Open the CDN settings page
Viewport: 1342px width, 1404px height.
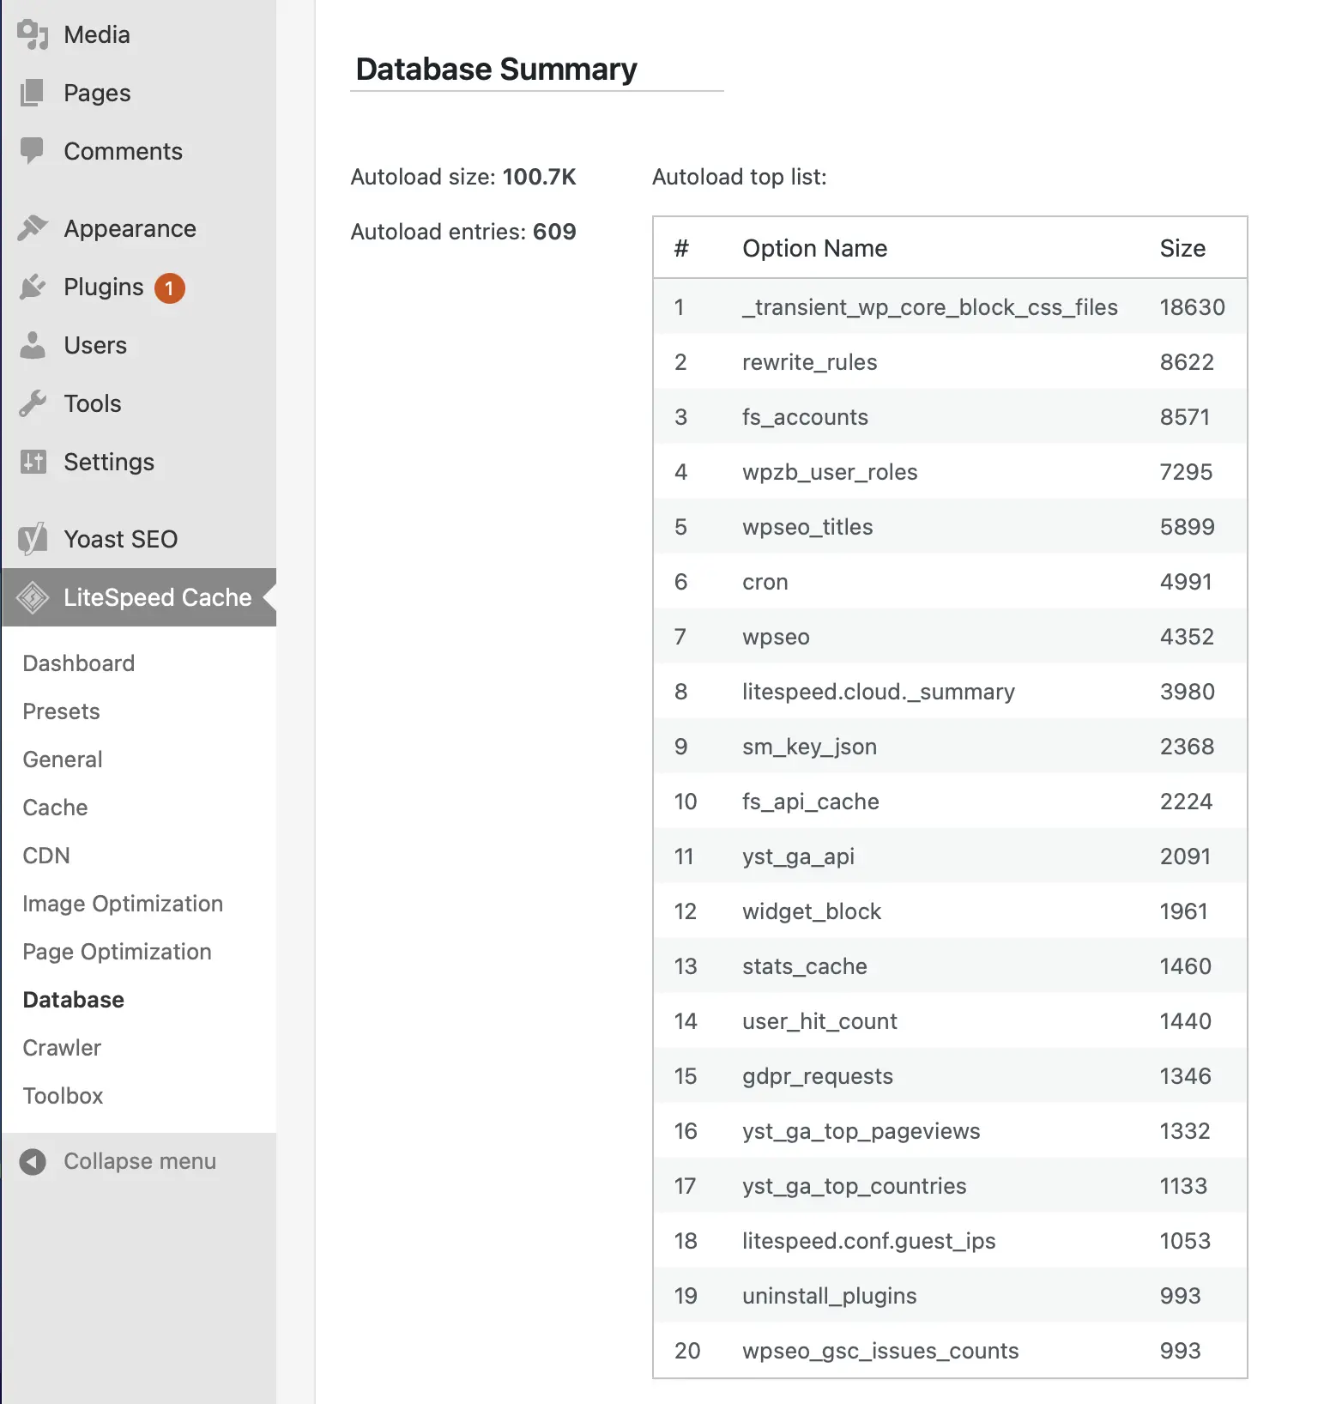tap(45, 855)
